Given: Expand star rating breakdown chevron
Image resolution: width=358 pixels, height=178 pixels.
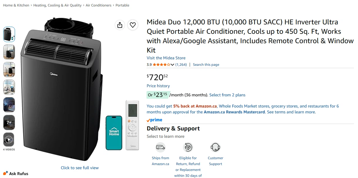Looking at the screenshot, I should 172,65.
